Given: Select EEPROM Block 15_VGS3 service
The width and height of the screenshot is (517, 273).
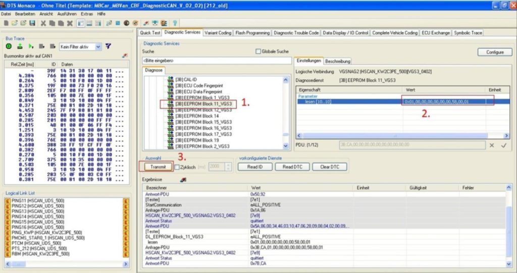Looking at the screenshot, I should coord(203,122).
